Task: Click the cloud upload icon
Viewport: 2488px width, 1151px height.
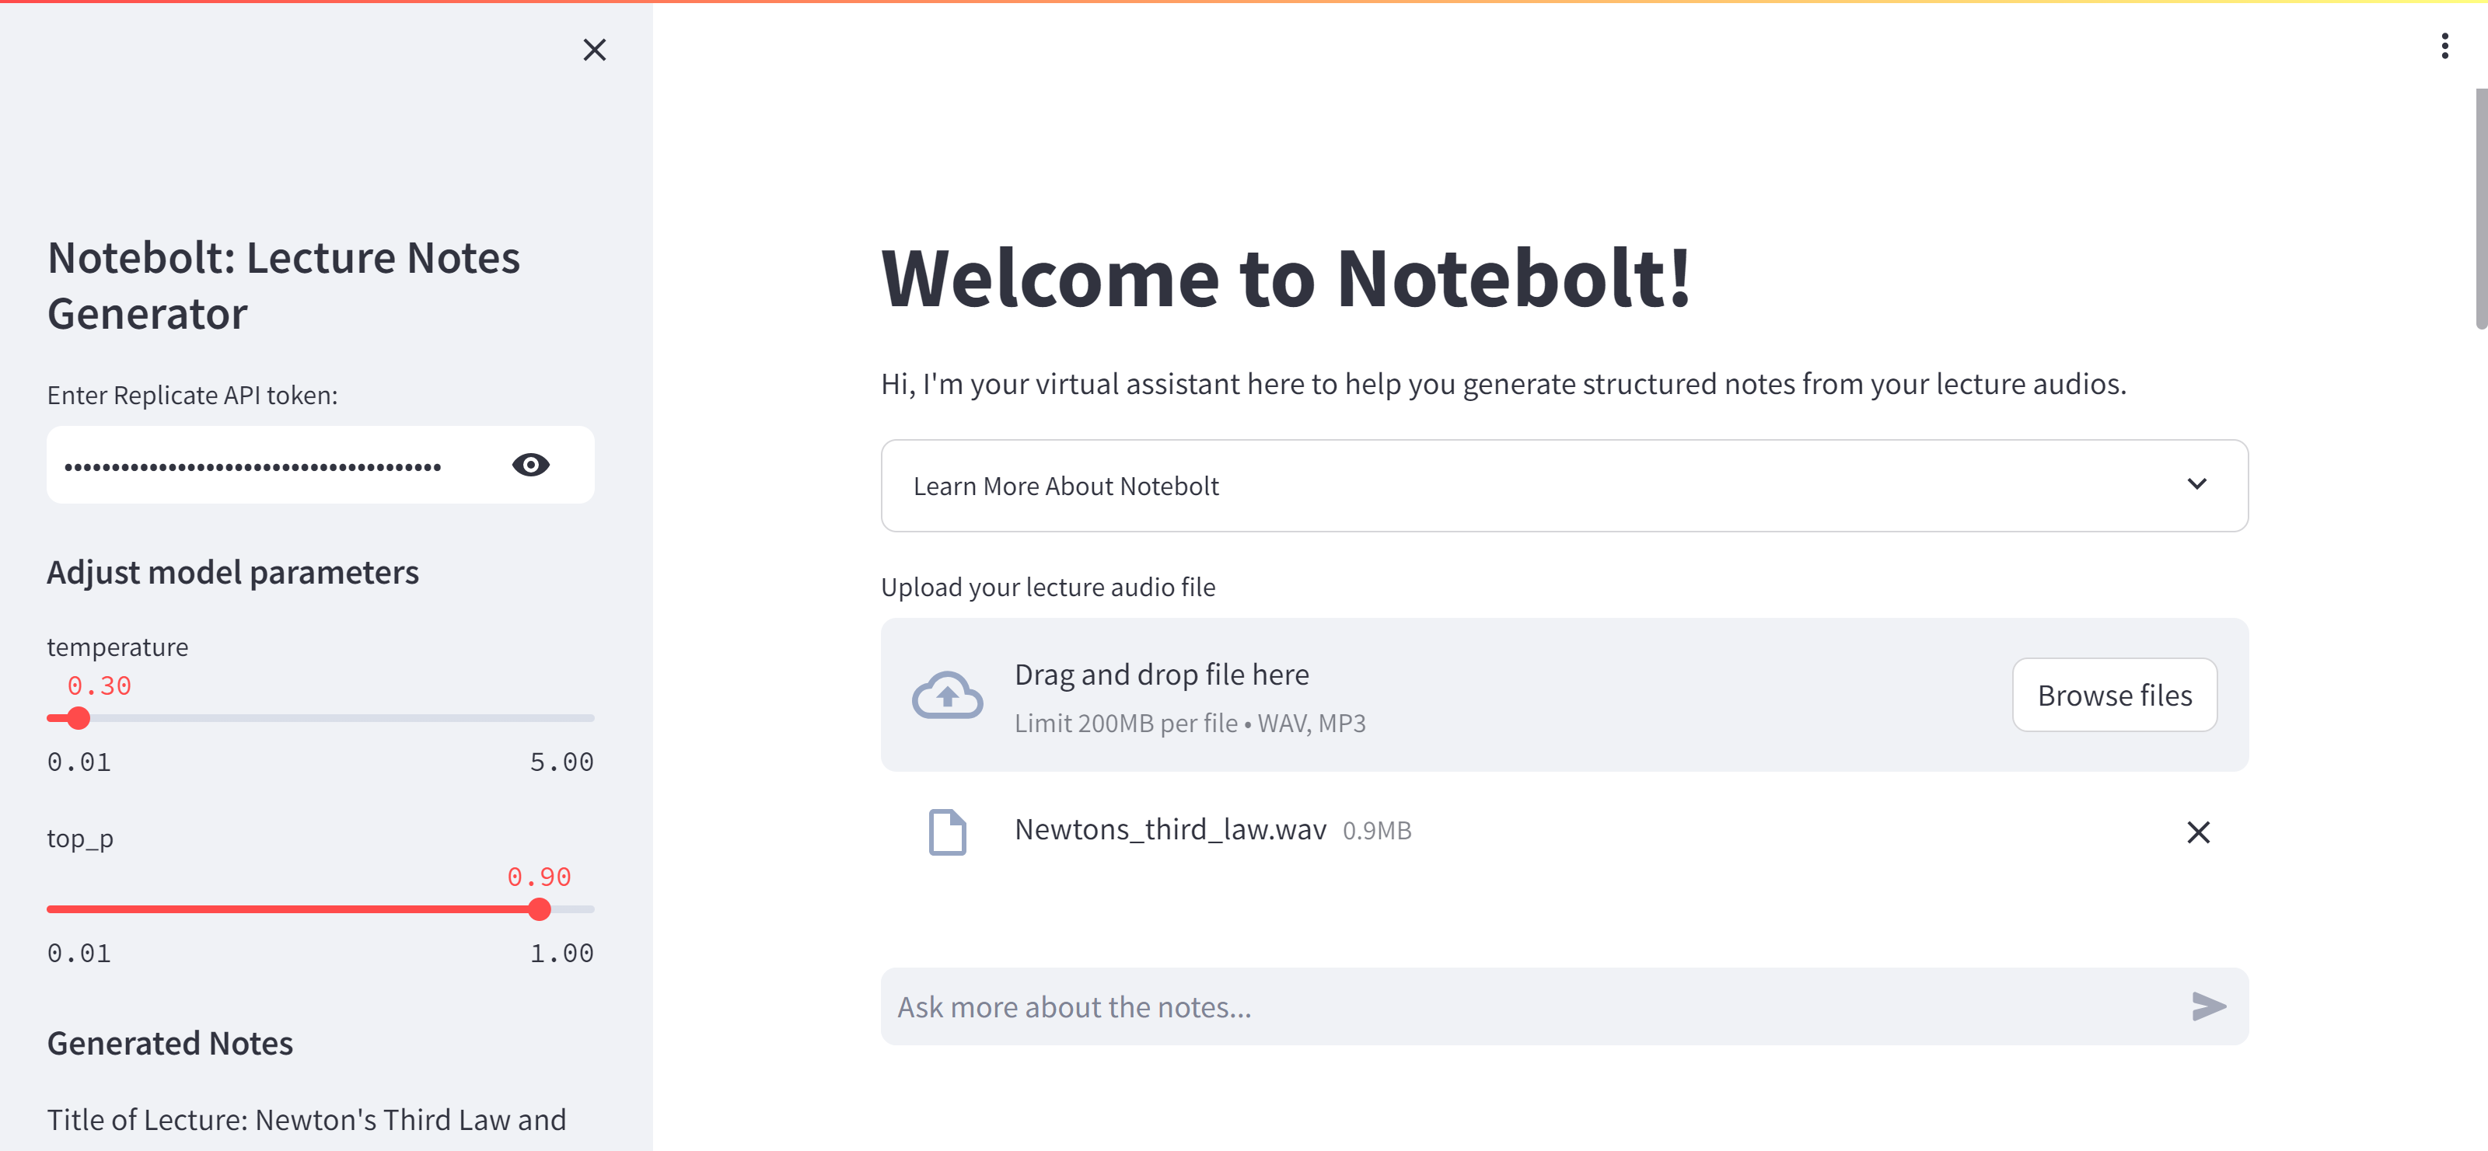Action: click(946, 694)
